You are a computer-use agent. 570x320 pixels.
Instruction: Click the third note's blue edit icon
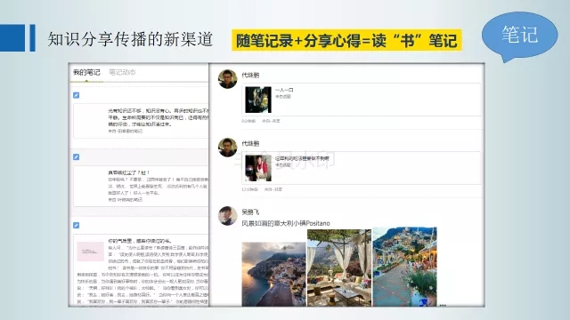76,225
